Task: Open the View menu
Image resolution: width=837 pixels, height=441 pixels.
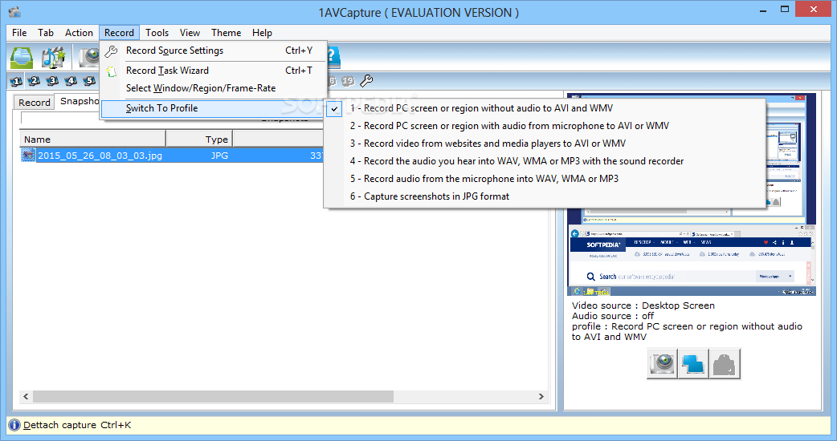Action: (x=190, y=33)
